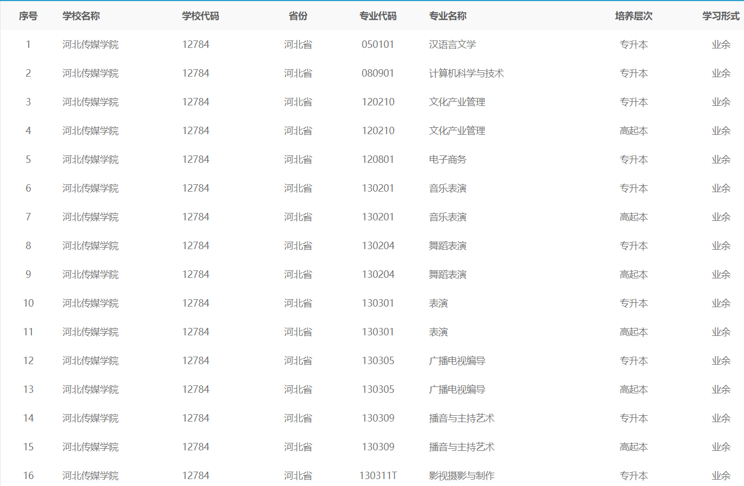Select 广播电视编导 in row 13
The width and height of the screenshot is (744, 486).
pyautogui.click(x=457, y=390)
